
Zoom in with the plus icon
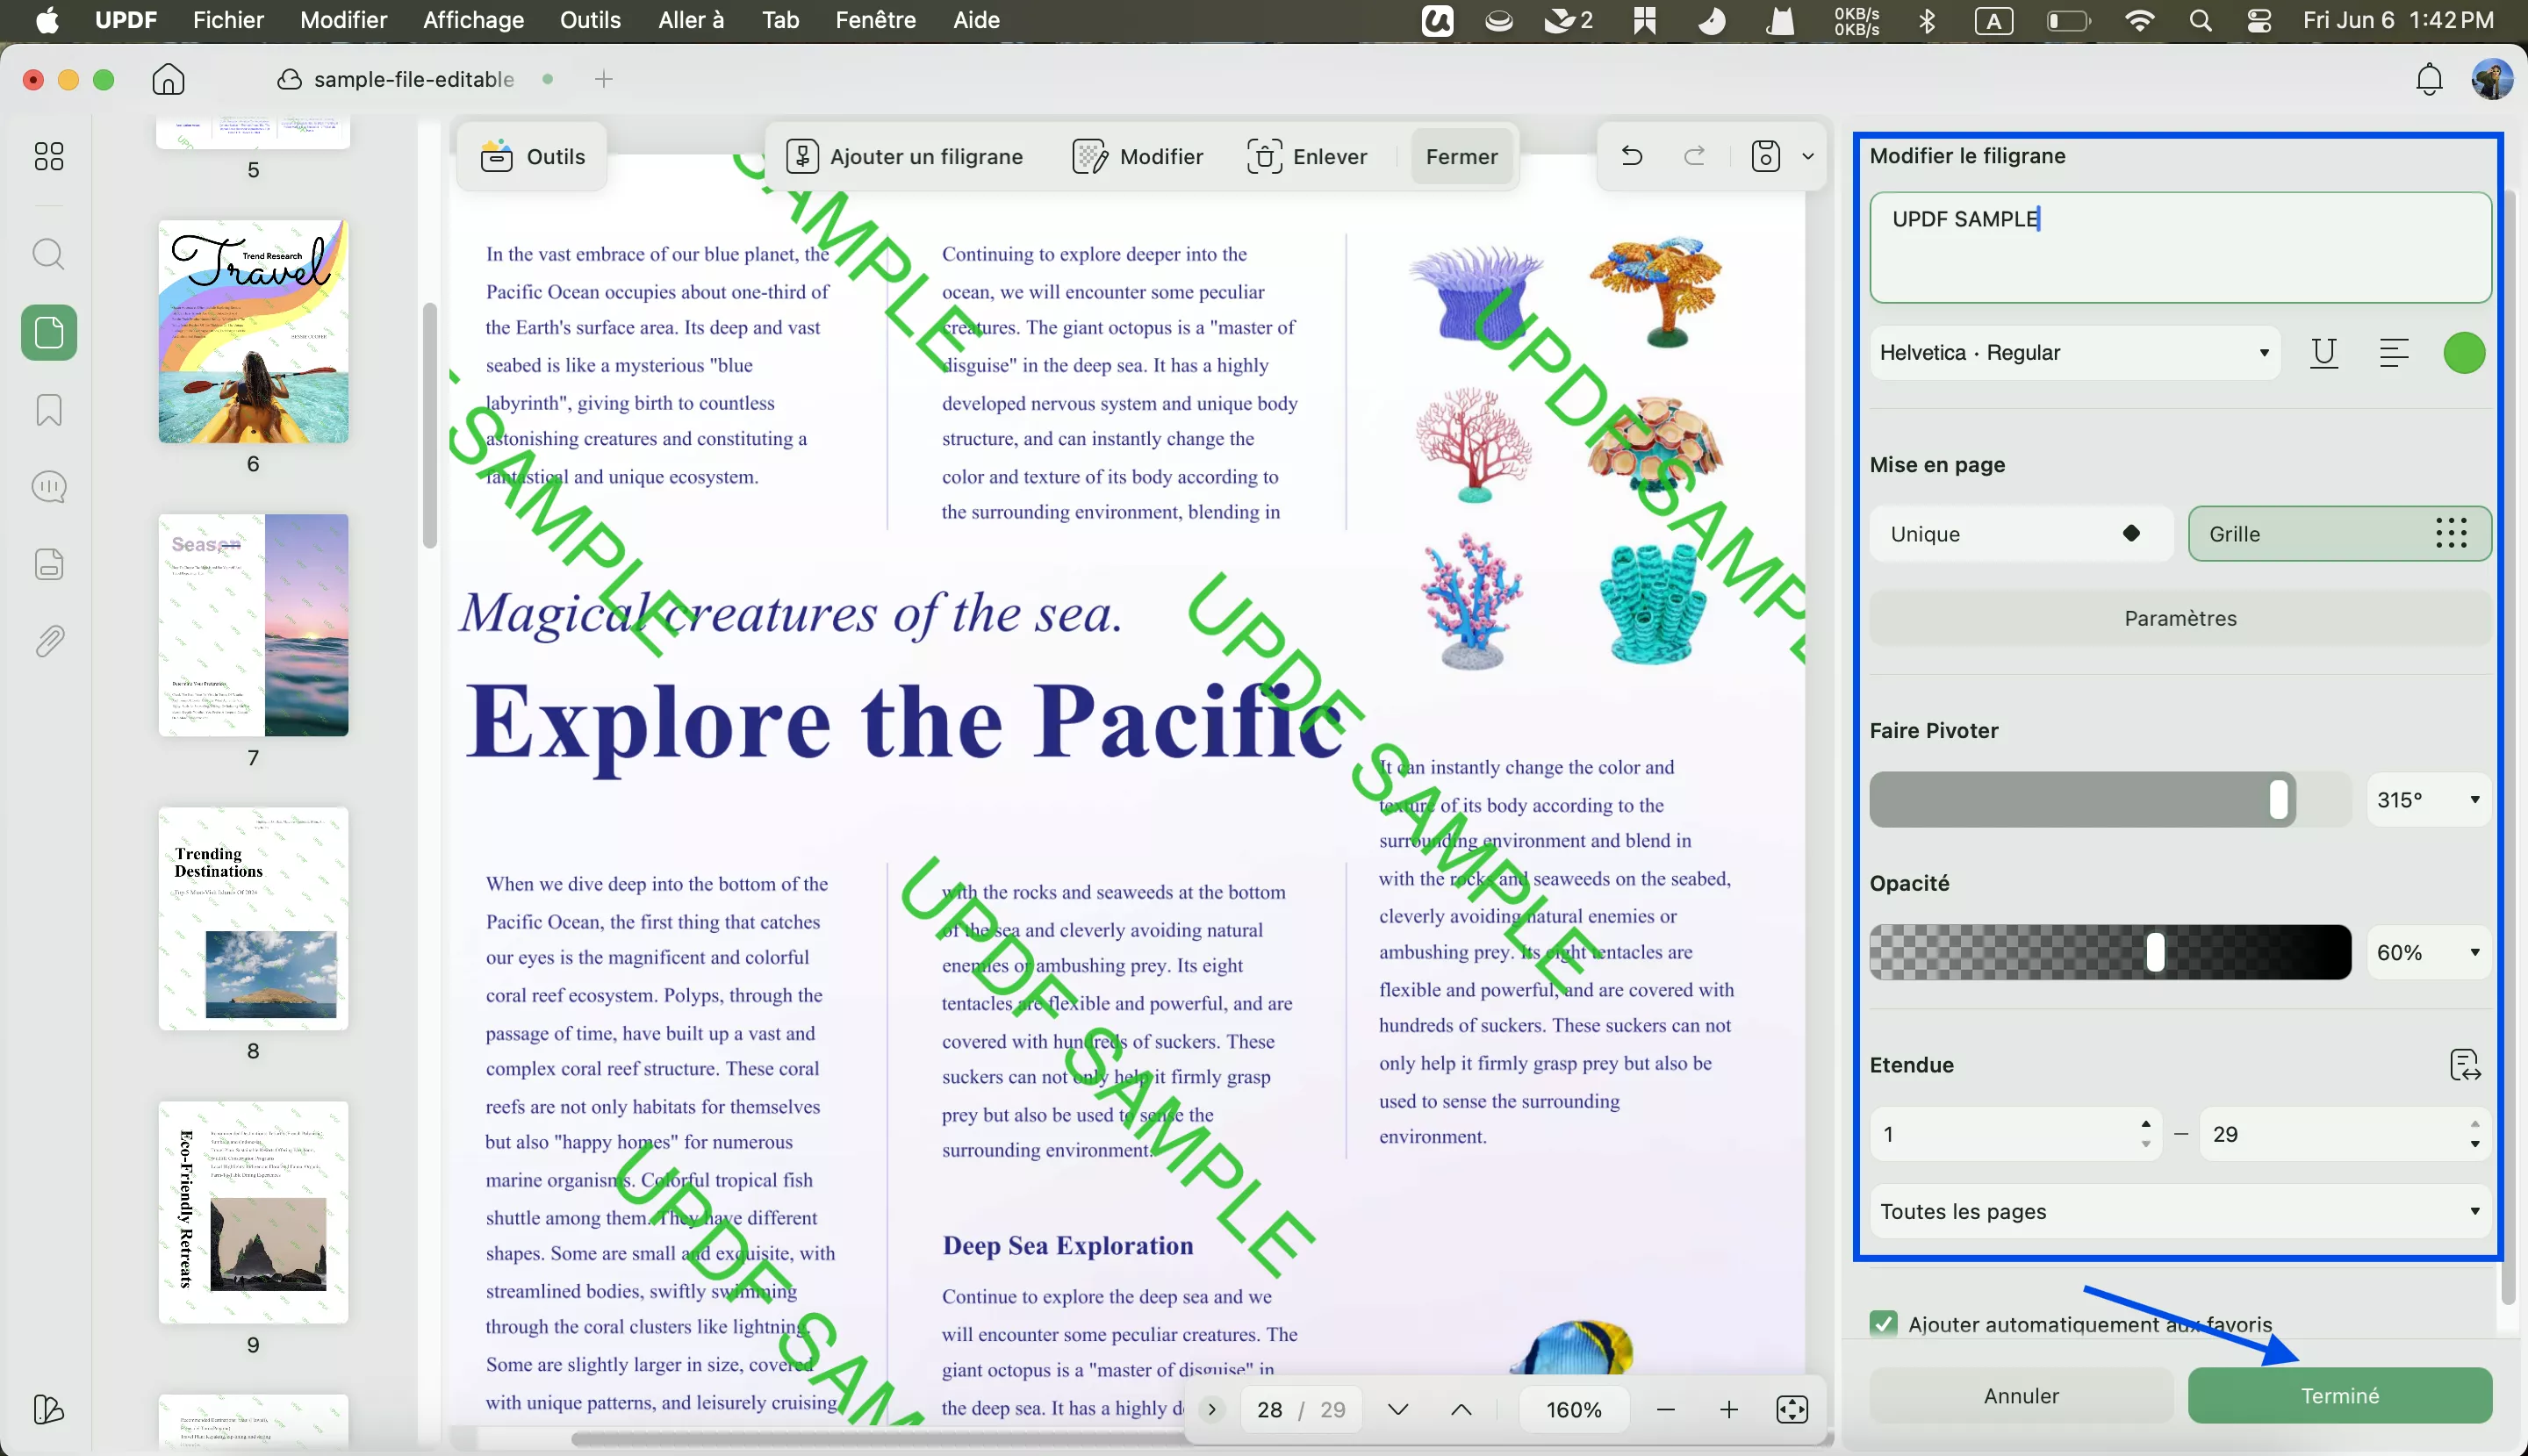tap(1728, 1410)
